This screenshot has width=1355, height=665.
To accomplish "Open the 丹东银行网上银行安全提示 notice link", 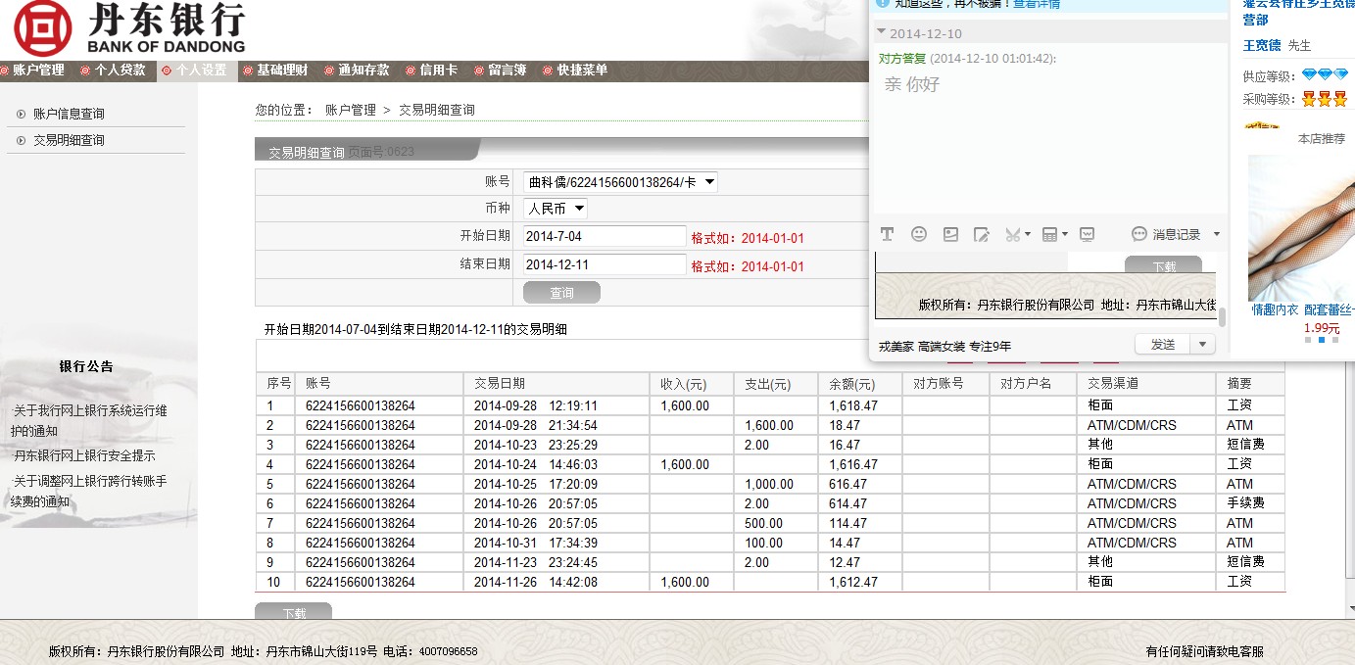I will pos(84,455).
